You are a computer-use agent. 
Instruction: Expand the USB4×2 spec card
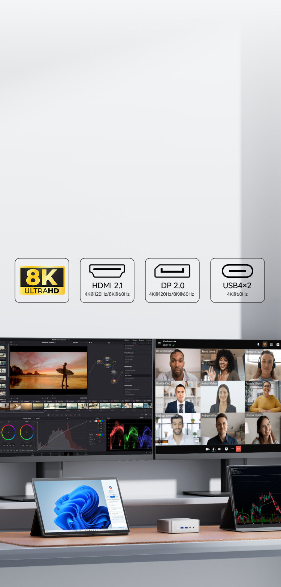(237, 280)
